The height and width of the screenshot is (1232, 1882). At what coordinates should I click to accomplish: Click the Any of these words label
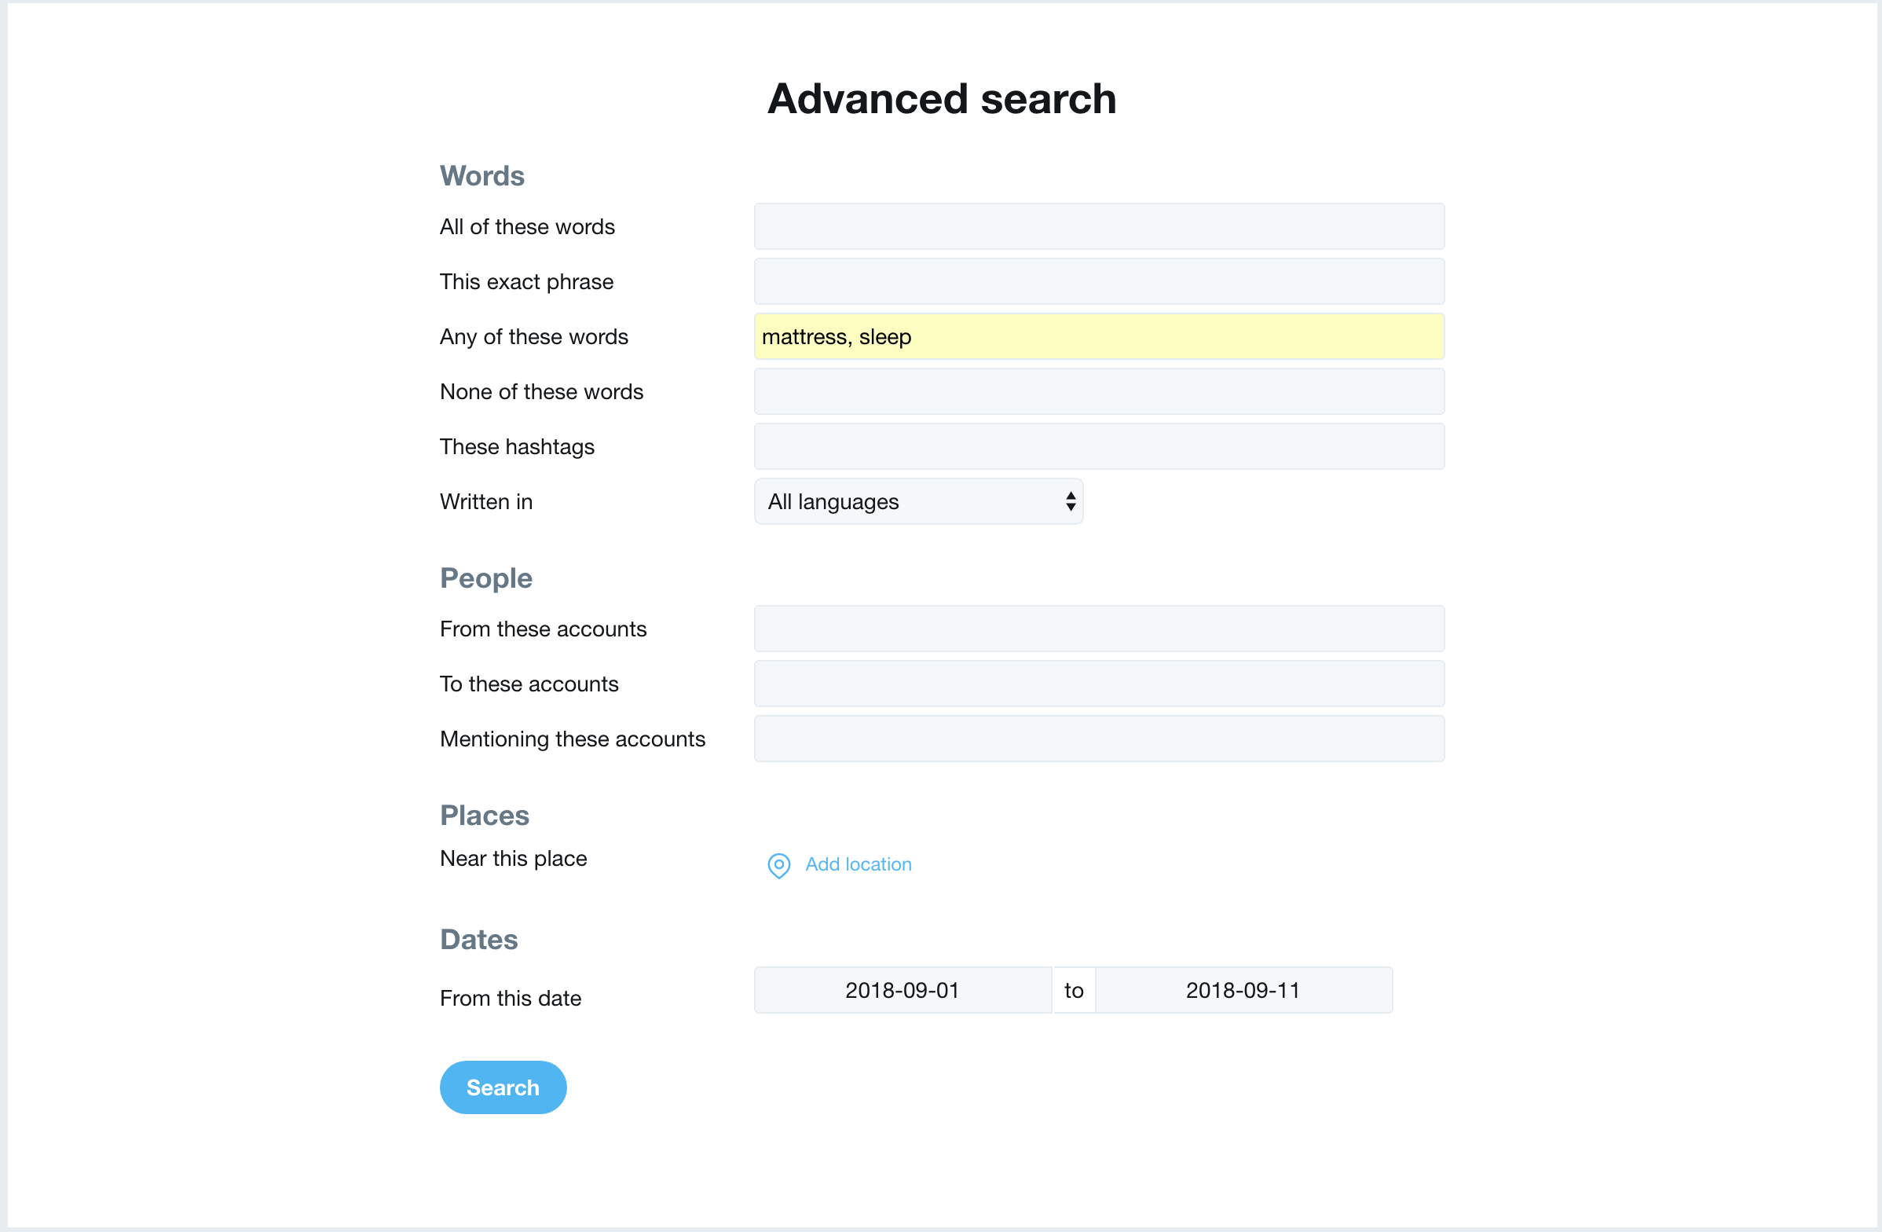click(x=534, y=337)
